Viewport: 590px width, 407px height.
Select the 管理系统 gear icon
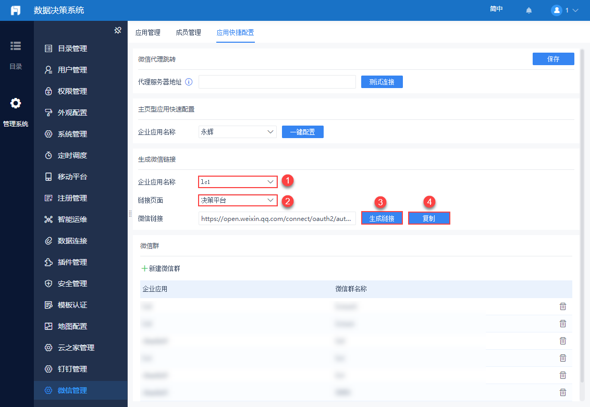pyautogui.click(x=16, y=103)
